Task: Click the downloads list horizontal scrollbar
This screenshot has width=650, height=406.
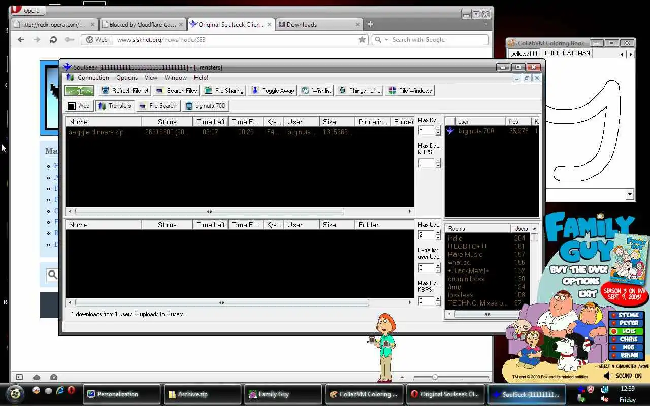Action: click(x=209, y=212)
